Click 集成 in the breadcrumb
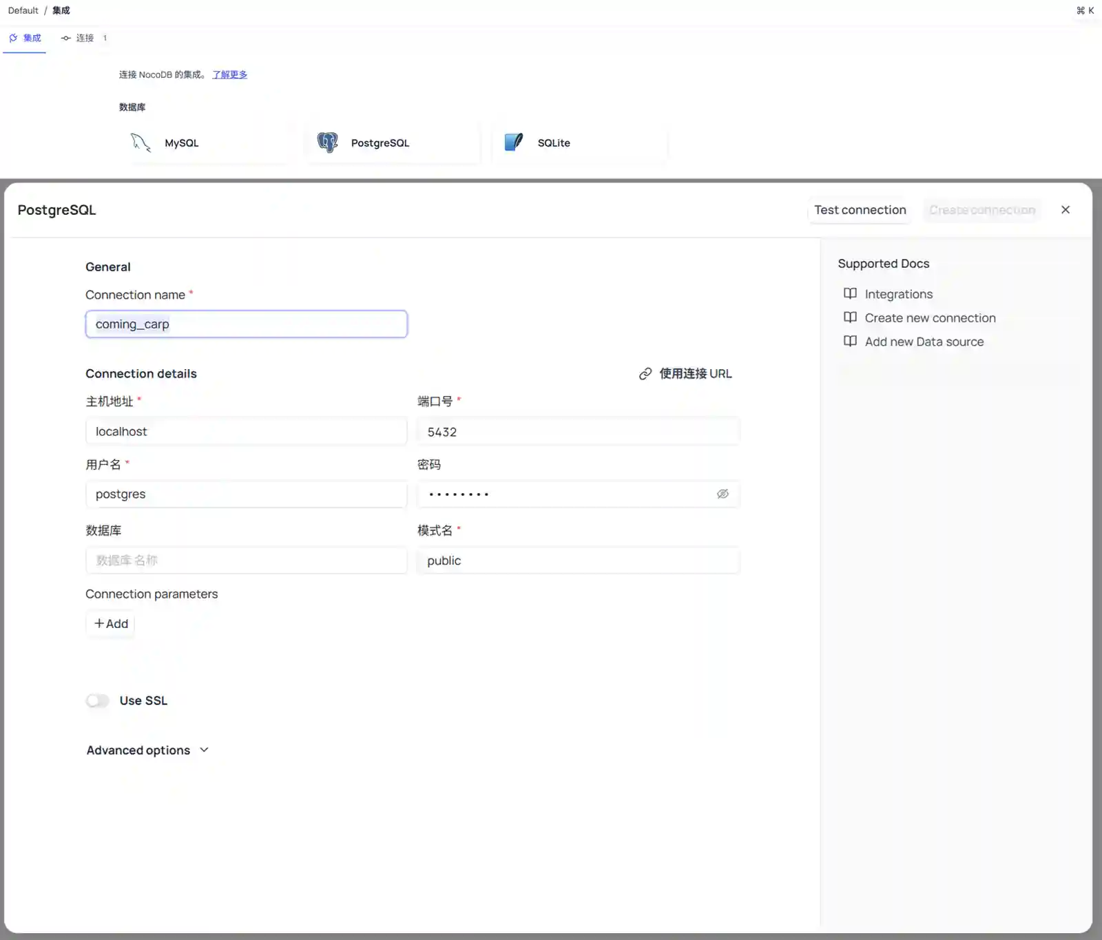The height and width of the screenshot is (940, 1102). [x=61, y=10]
